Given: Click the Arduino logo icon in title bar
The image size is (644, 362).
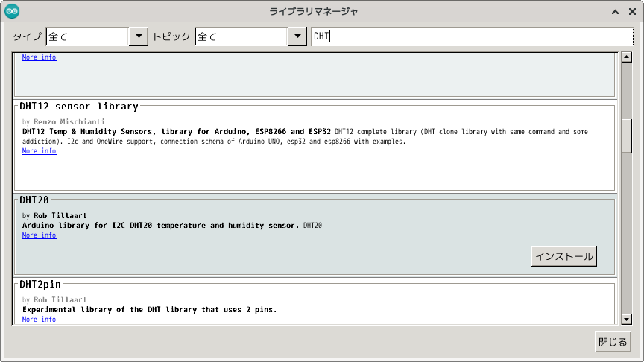Looking at the screenshot, I should (12, 11).
